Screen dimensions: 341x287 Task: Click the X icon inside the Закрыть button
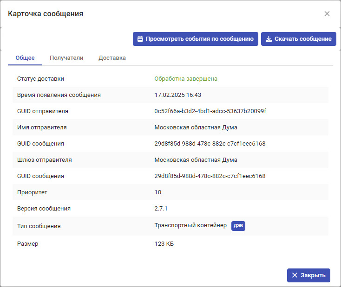point(295,275)
